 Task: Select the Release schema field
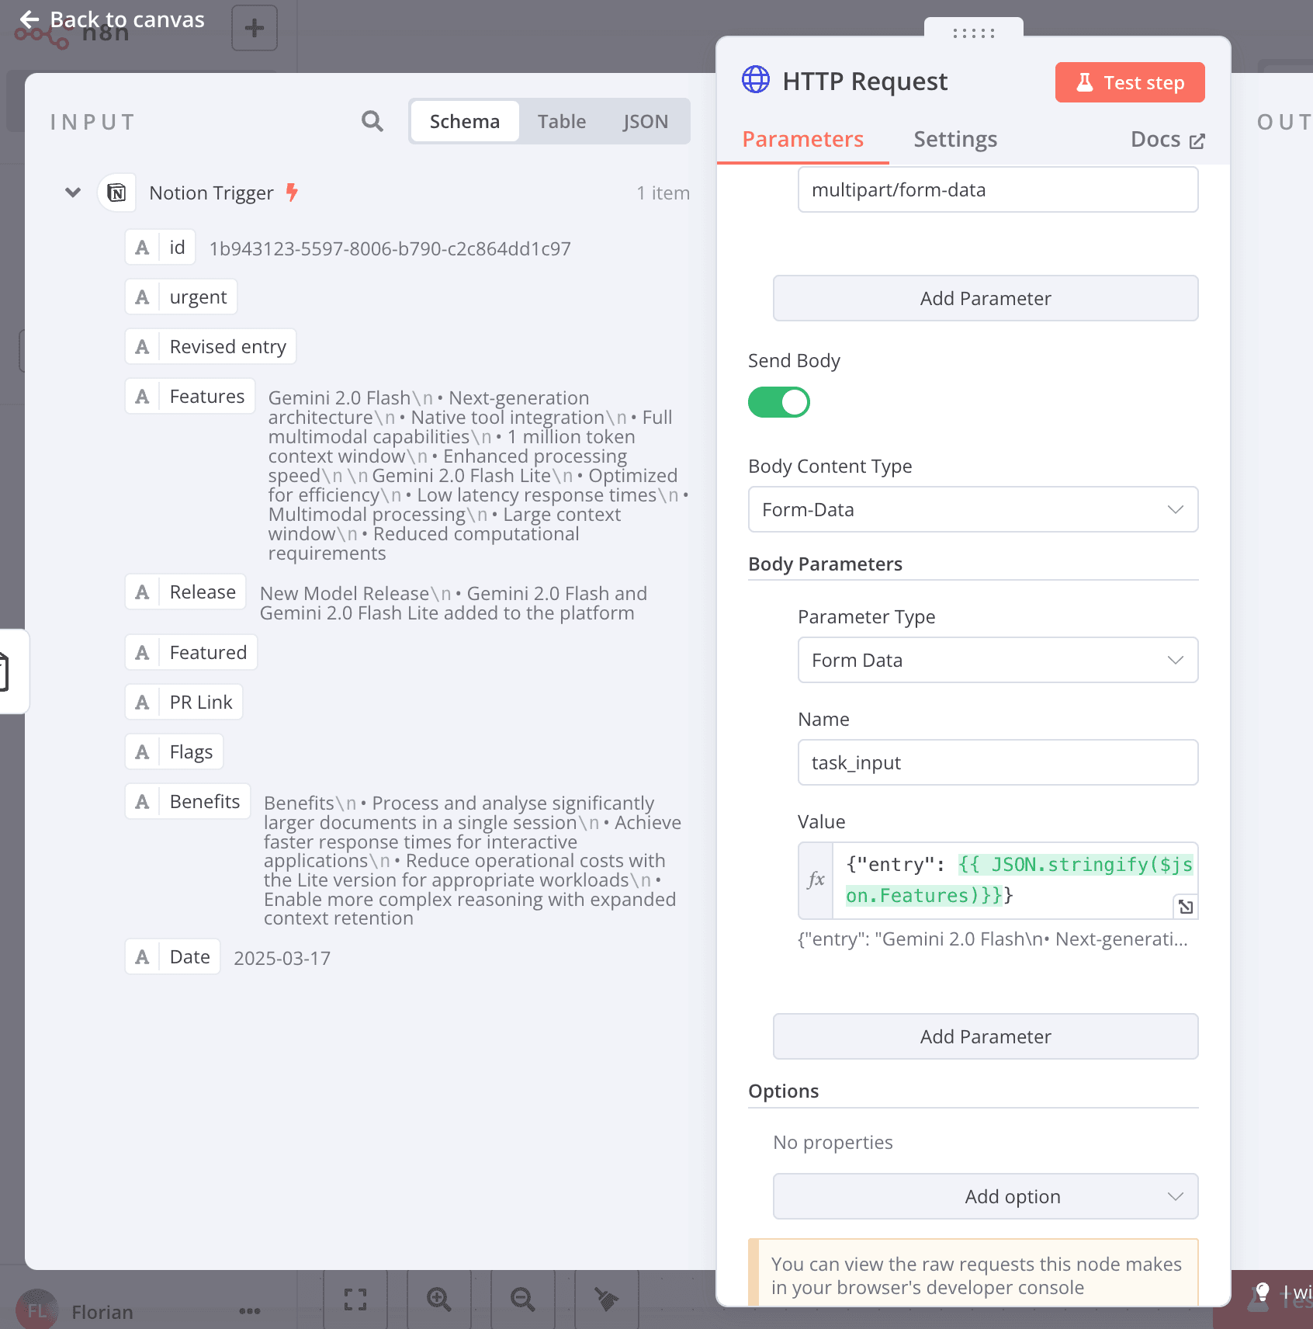pyautogui.click(x=185, y=592)
